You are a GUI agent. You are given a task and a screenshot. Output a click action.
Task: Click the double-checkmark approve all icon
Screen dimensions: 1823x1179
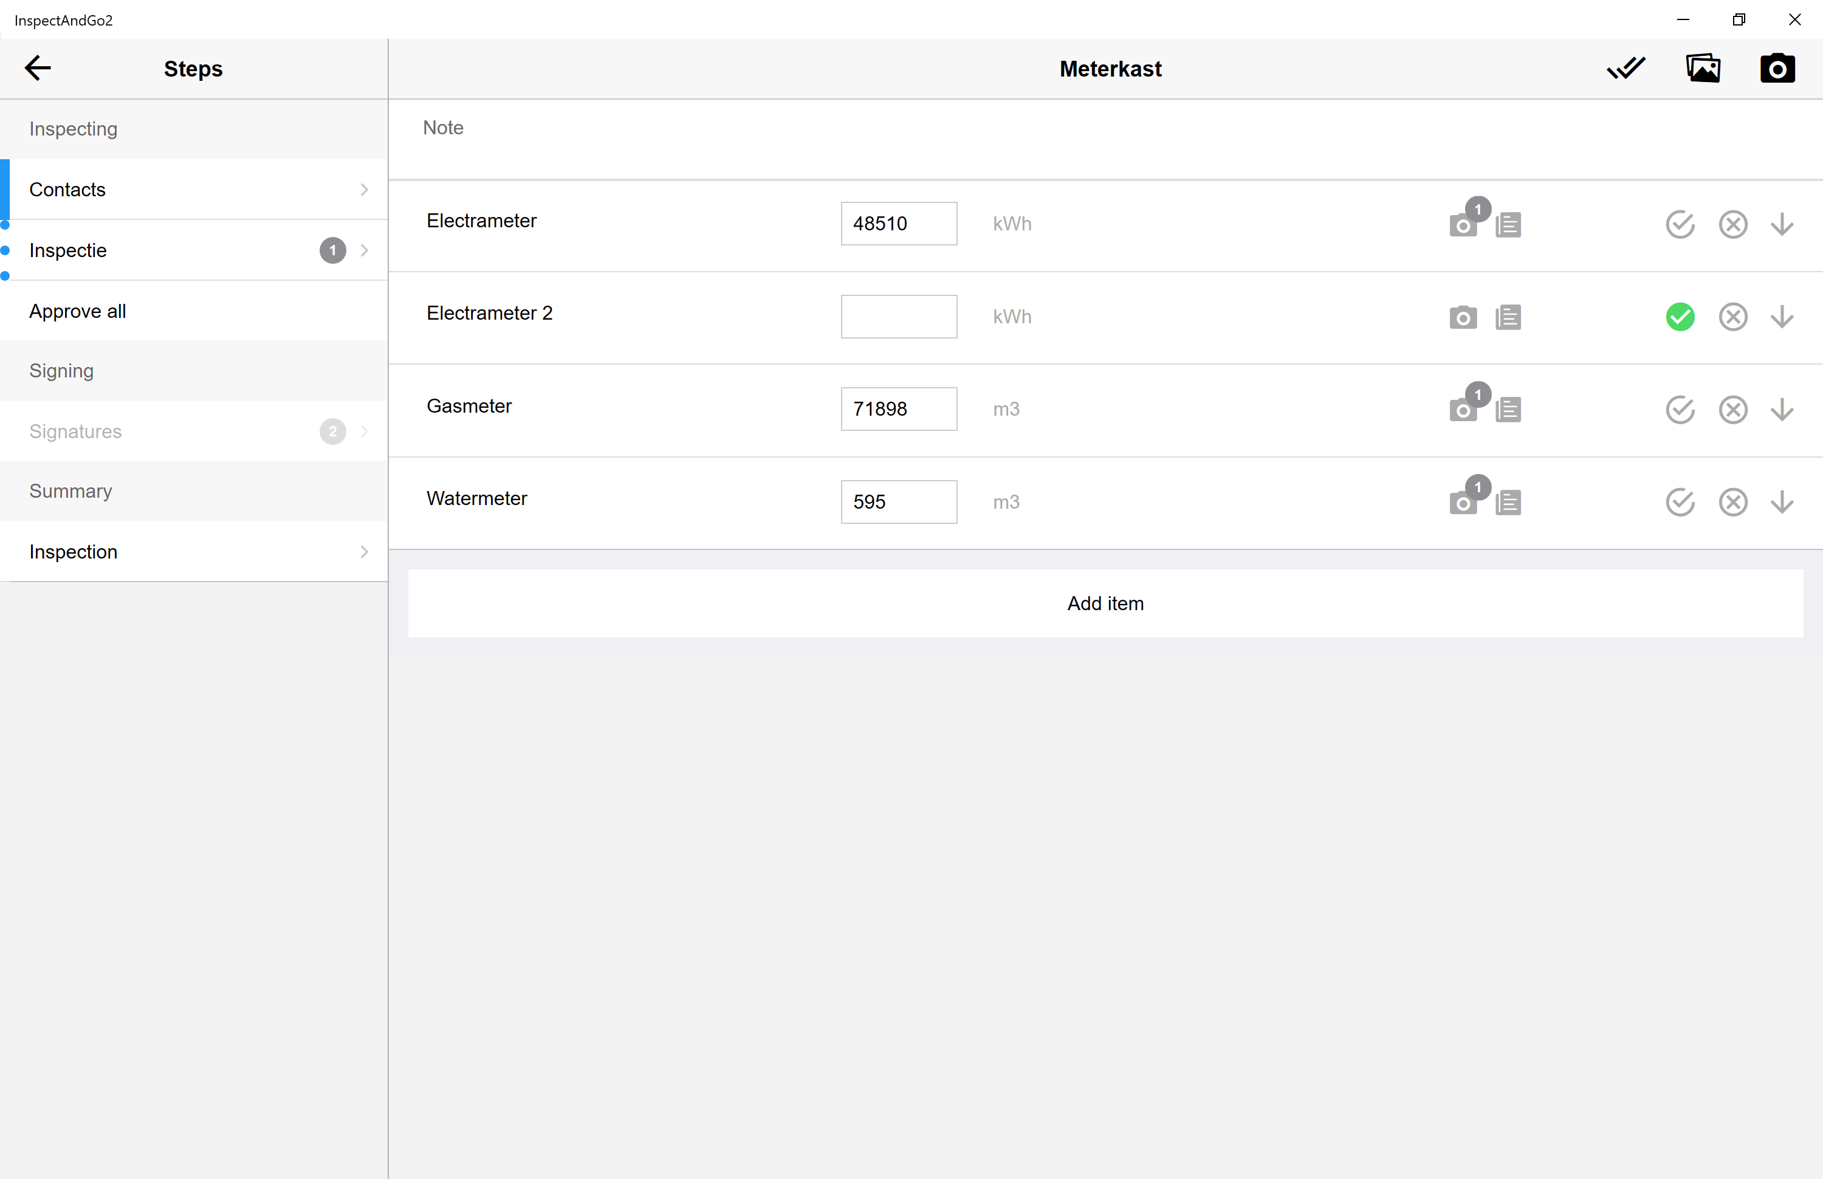(1626, 68)
